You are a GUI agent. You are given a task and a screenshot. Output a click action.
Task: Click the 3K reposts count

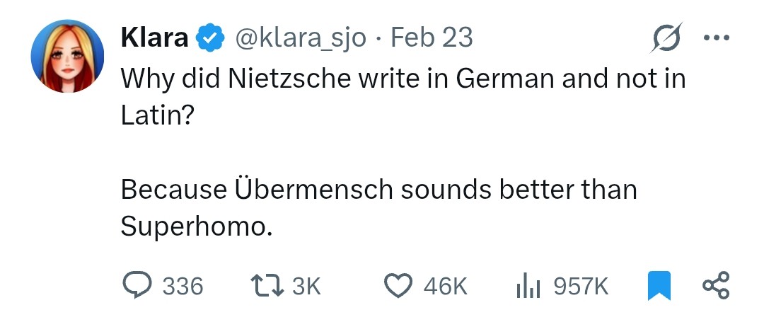click(x=306, y=286)
